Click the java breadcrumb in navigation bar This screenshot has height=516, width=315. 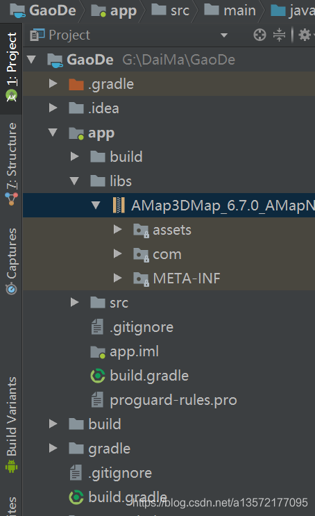[293, 11]
